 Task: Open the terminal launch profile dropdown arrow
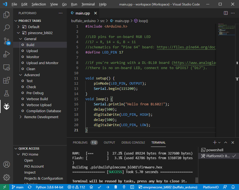tap(219, 143)
